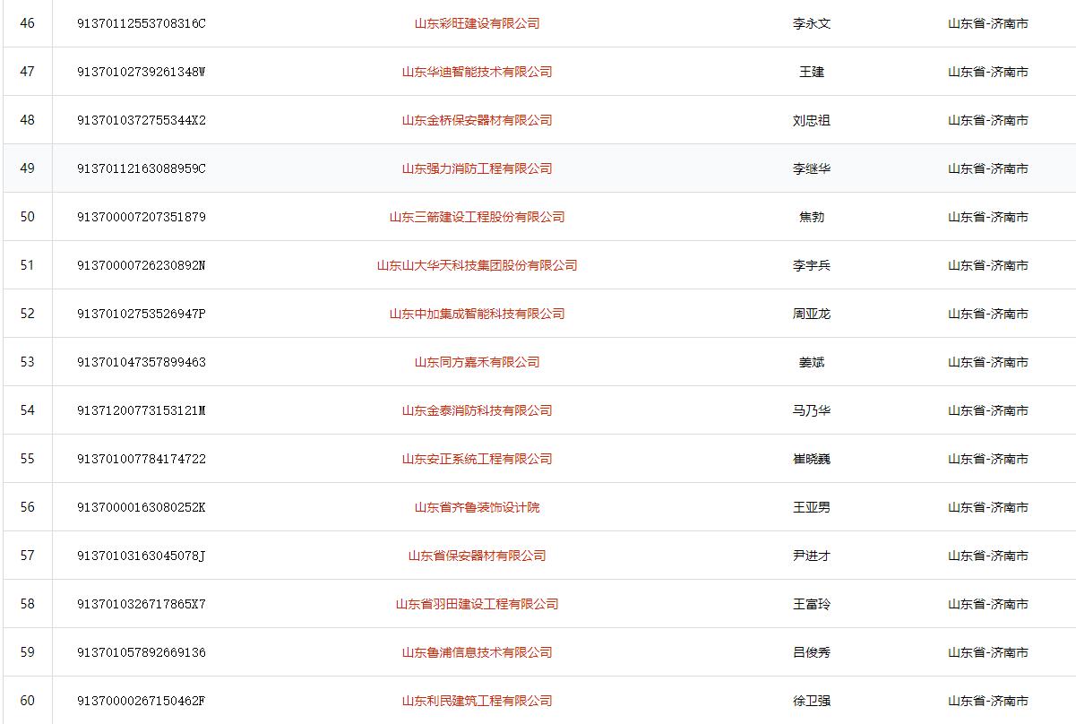Viewport: 1076px width, 724px height.
Task: Open 山东彩旺建设有限公司 company link
Action: pyautogui.click(x=477, y=23)
